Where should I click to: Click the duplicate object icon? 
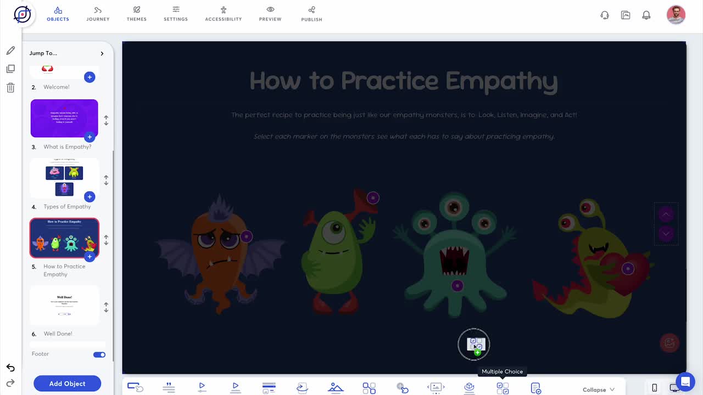(x=10, y=69)
